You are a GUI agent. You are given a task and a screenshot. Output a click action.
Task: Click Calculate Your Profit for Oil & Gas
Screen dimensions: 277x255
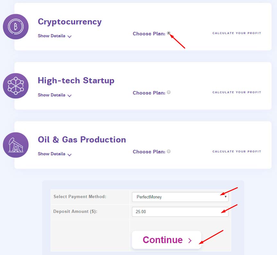237,151
